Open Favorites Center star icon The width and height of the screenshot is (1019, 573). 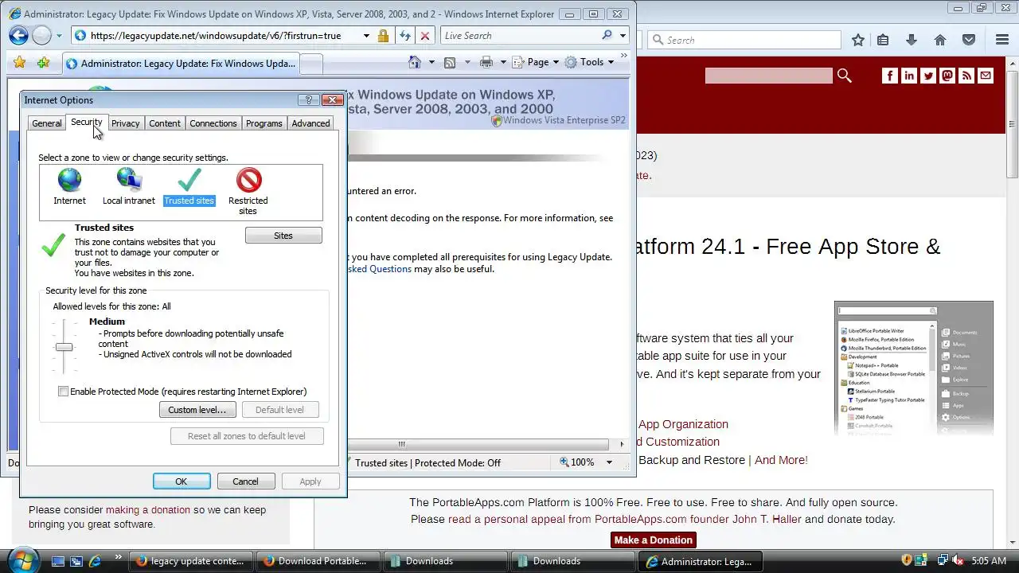pos(20,62)
